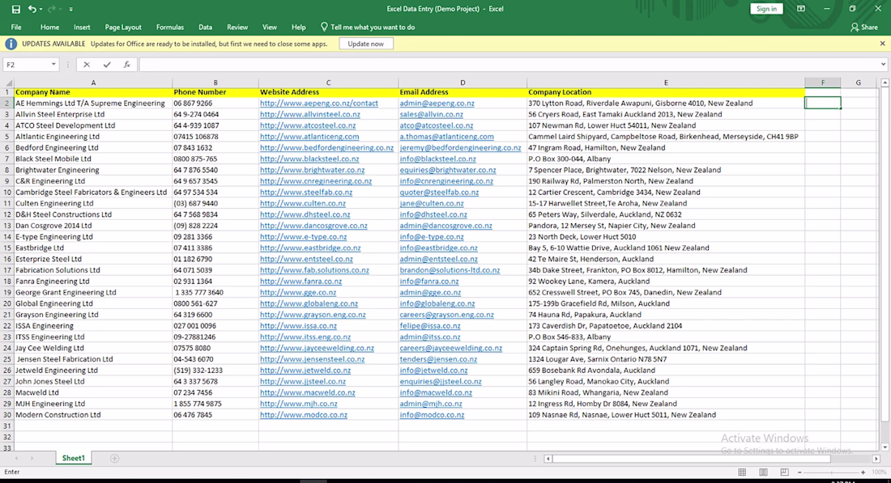Click the Undo arrow icon
This screenshot has height=483, width=891.
pyautogui.click(x=32, y=9)
